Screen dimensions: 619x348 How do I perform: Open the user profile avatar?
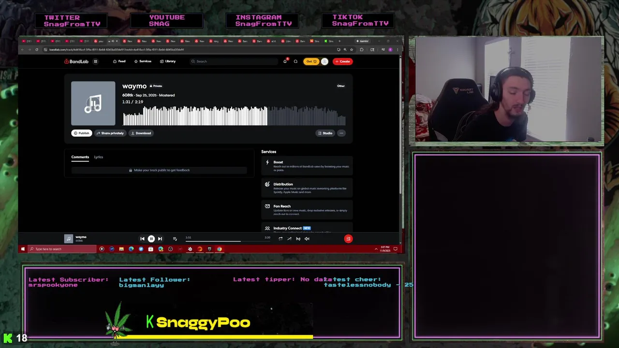324,61
